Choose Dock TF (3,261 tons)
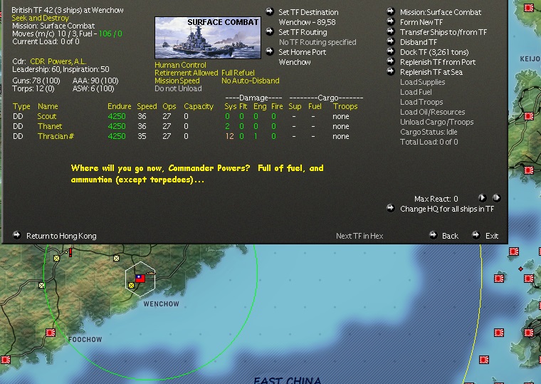 [434, 52]
